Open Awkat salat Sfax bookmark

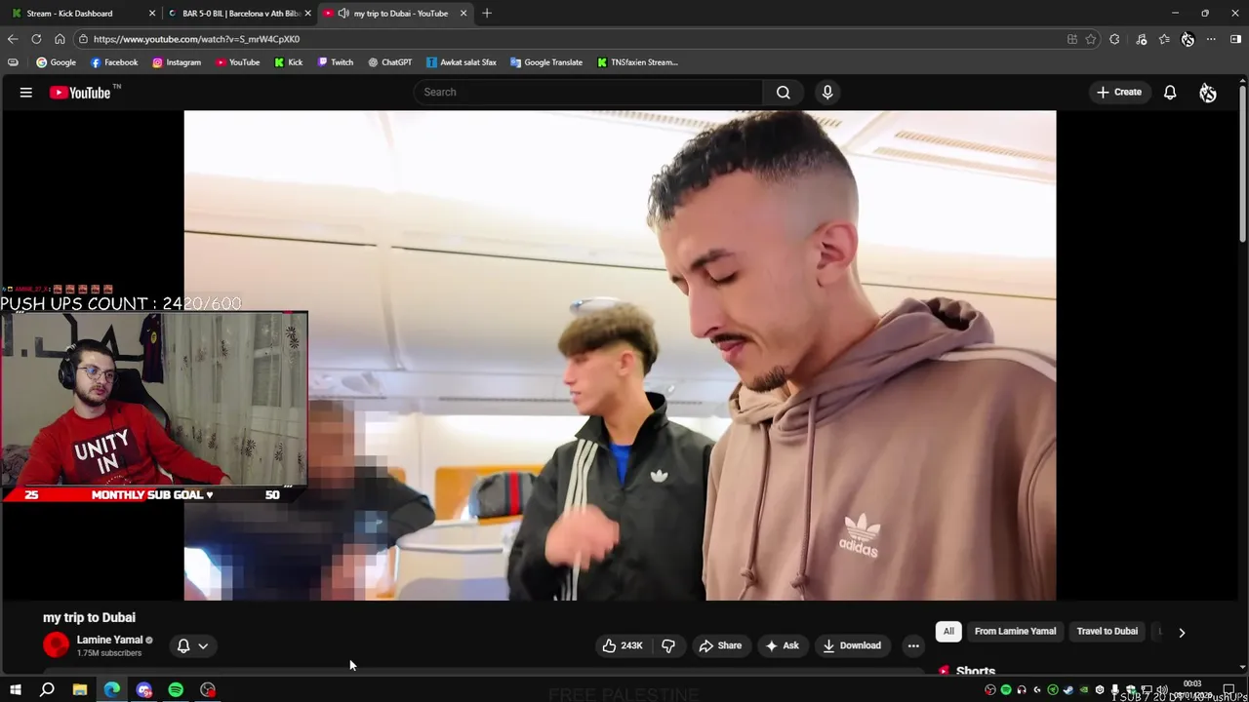tap(461, 62)
